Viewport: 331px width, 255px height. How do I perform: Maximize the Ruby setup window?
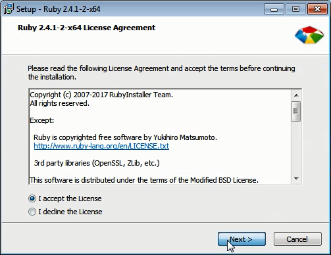295,9
